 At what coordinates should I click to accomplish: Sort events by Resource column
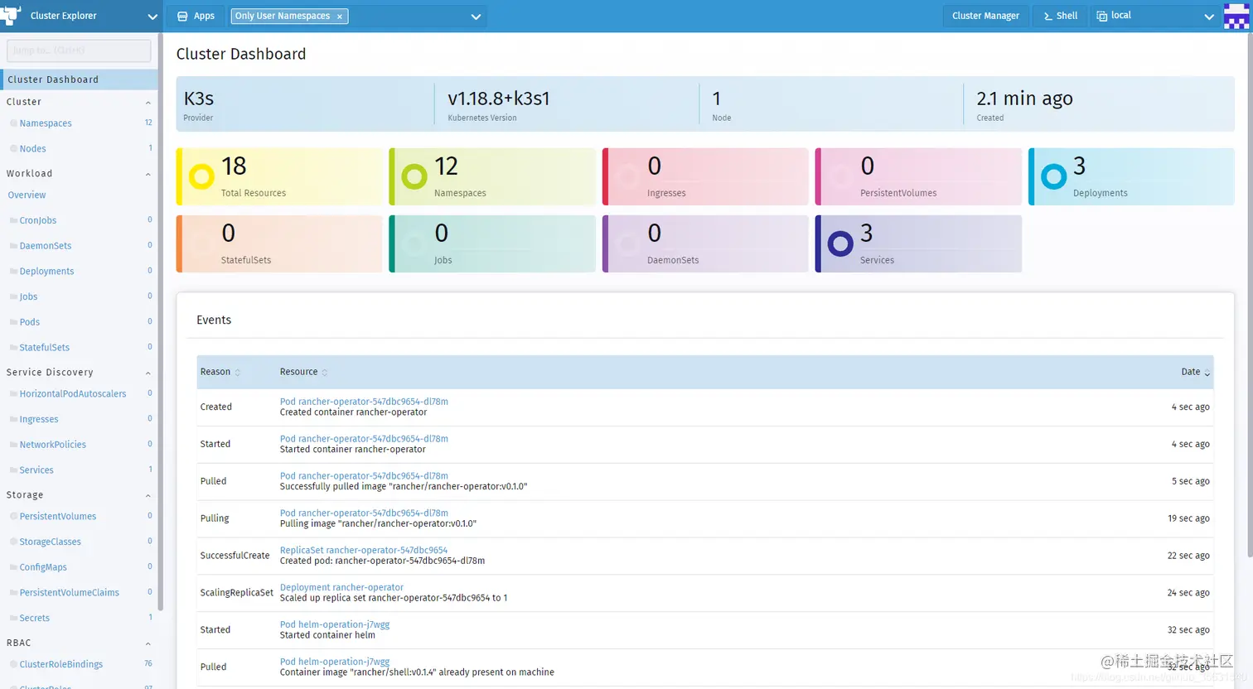click(303, 373)
